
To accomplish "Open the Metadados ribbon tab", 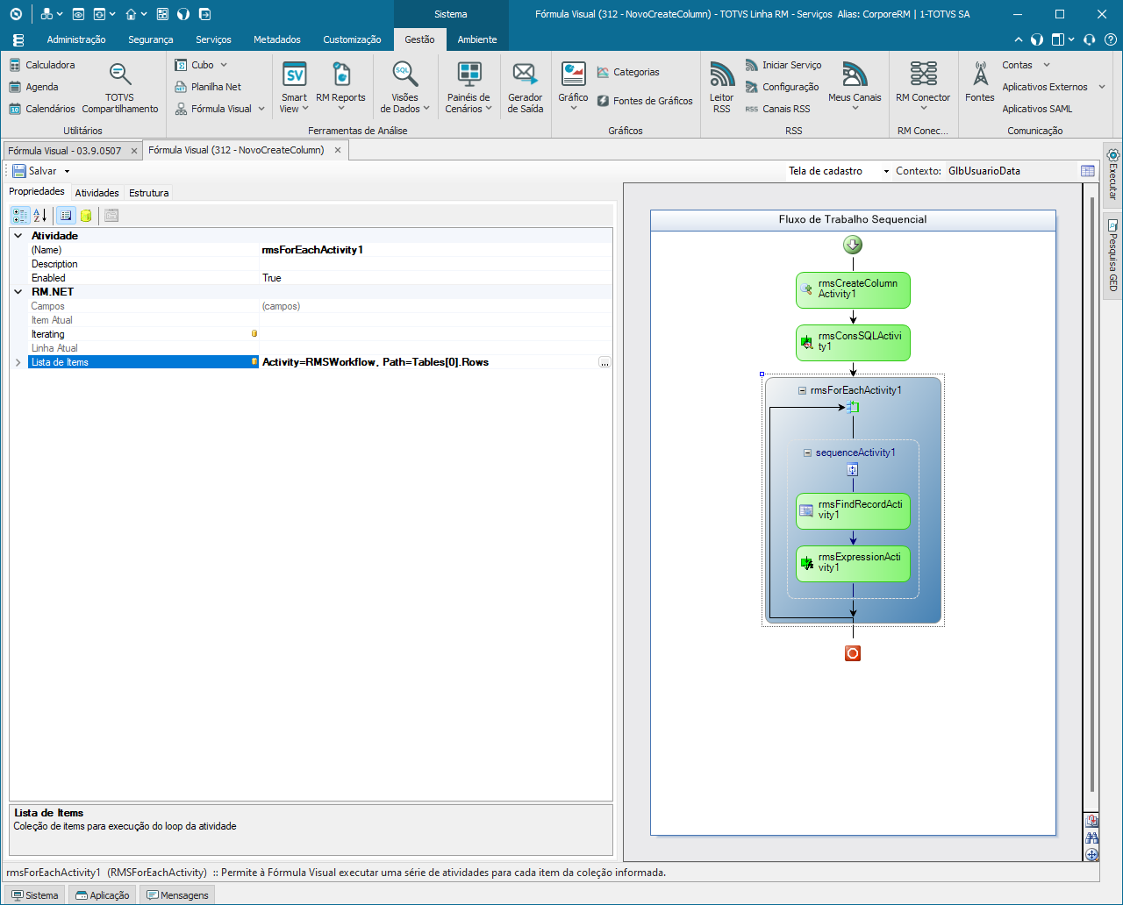I will tap(277, 39).
